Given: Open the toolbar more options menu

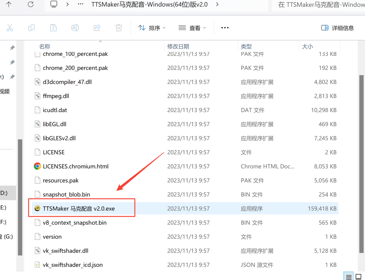Looking at the screenshot, I should pyautogui.click(x=225, y=28).
